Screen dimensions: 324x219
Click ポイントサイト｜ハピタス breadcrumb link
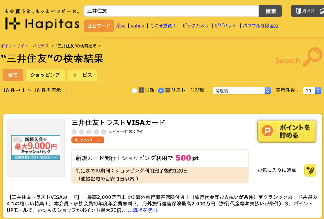tap(25, 46)
